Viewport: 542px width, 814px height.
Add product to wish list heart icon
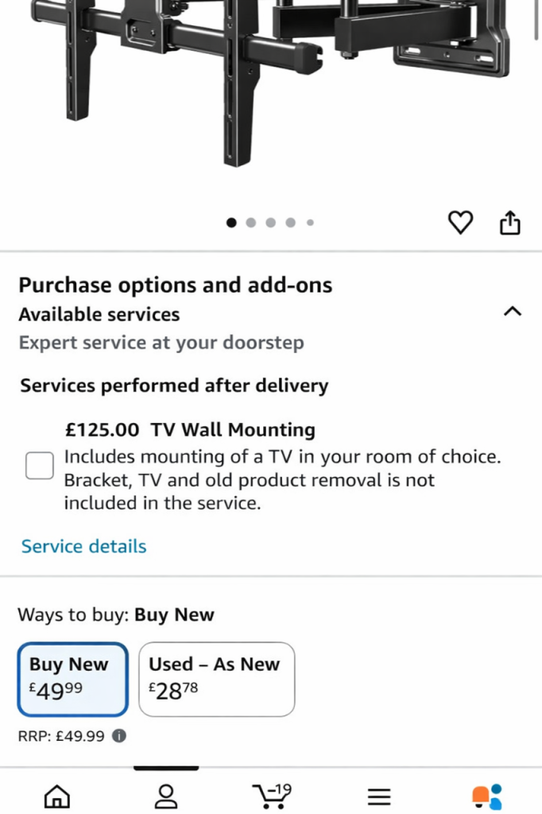coord(460,223)
